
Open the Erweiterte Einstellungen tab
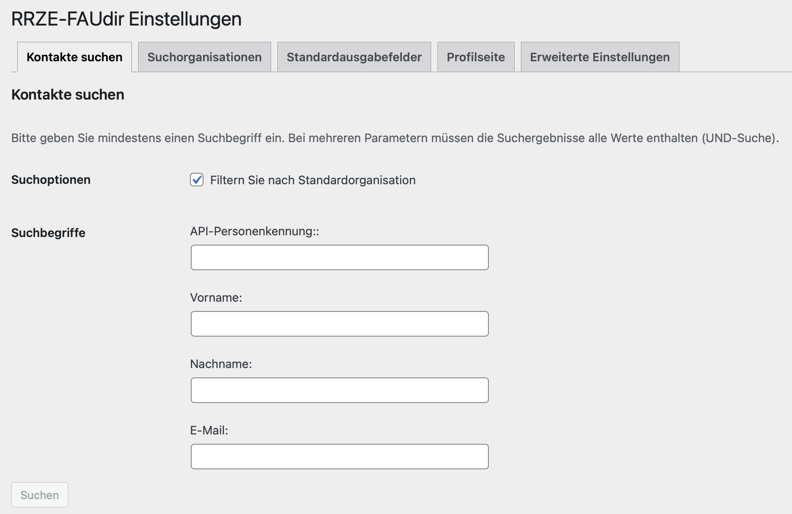[600, 57]
